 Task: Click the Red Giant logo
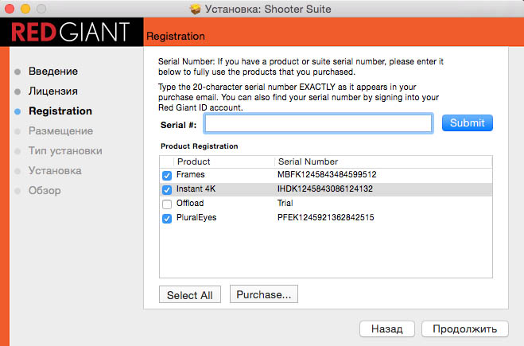71,32
